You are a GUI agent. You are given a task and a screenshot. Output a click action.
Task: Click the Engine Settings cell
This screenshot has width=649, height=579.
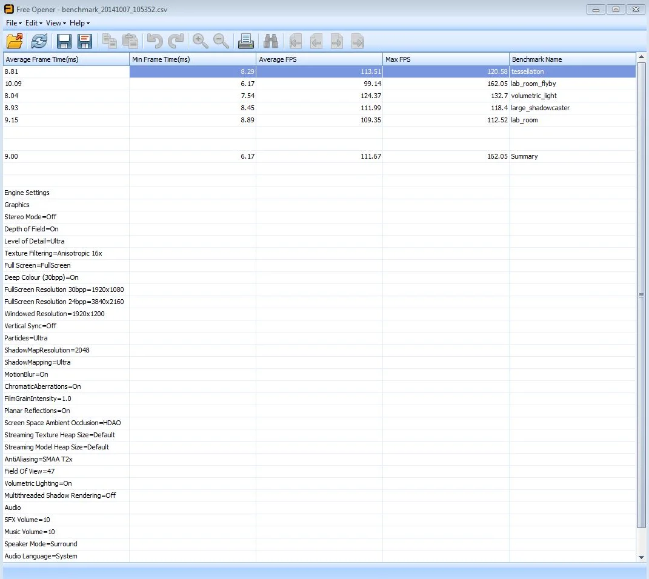tap(66, 193)
